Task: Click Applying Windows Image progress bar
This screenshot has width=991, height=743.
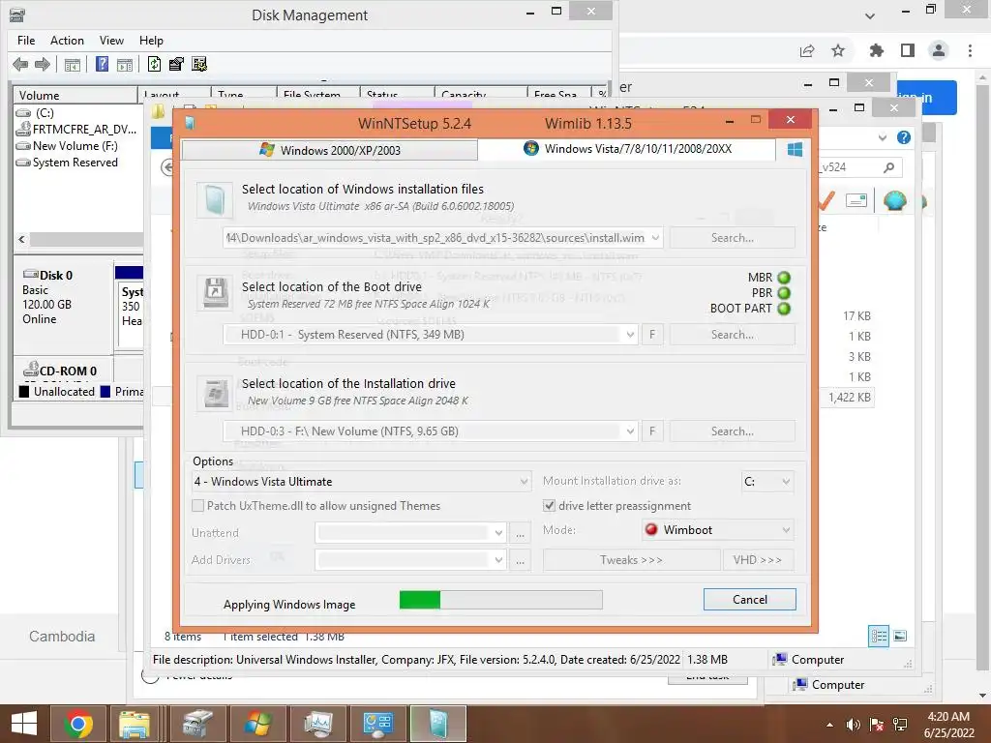Action: click(x=500, y=600)
